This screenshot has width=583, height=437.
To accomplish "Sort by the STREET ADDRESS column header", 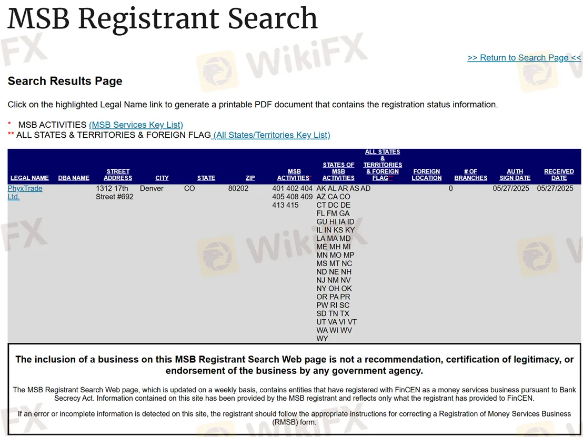I will 118,175.
